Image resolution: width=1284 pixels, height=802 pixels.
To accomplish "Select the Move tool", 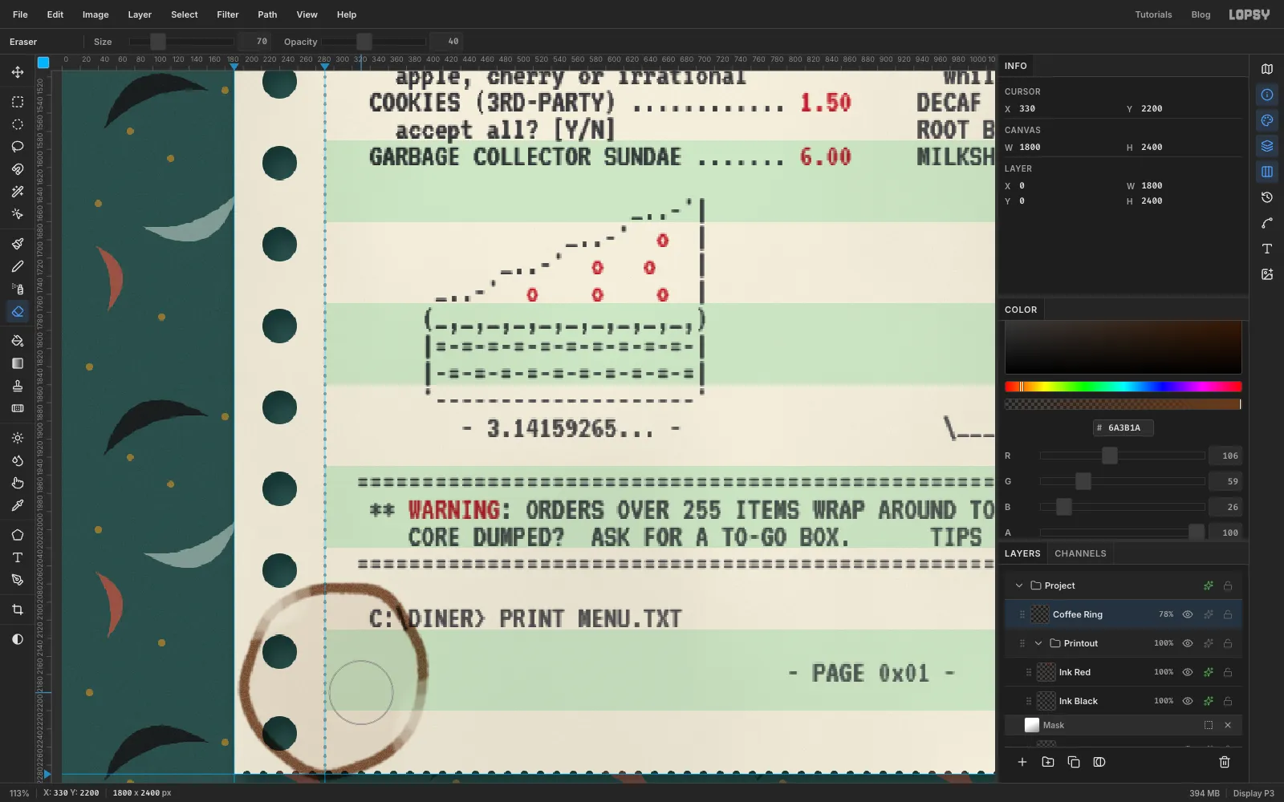I will [x=18, y=72].
